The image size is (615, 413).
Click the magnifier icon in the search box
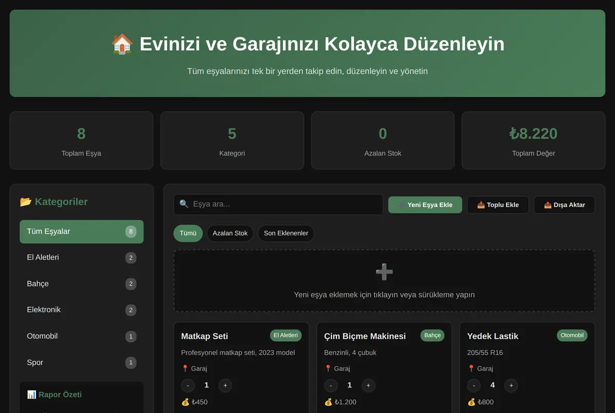pos(184,204)
